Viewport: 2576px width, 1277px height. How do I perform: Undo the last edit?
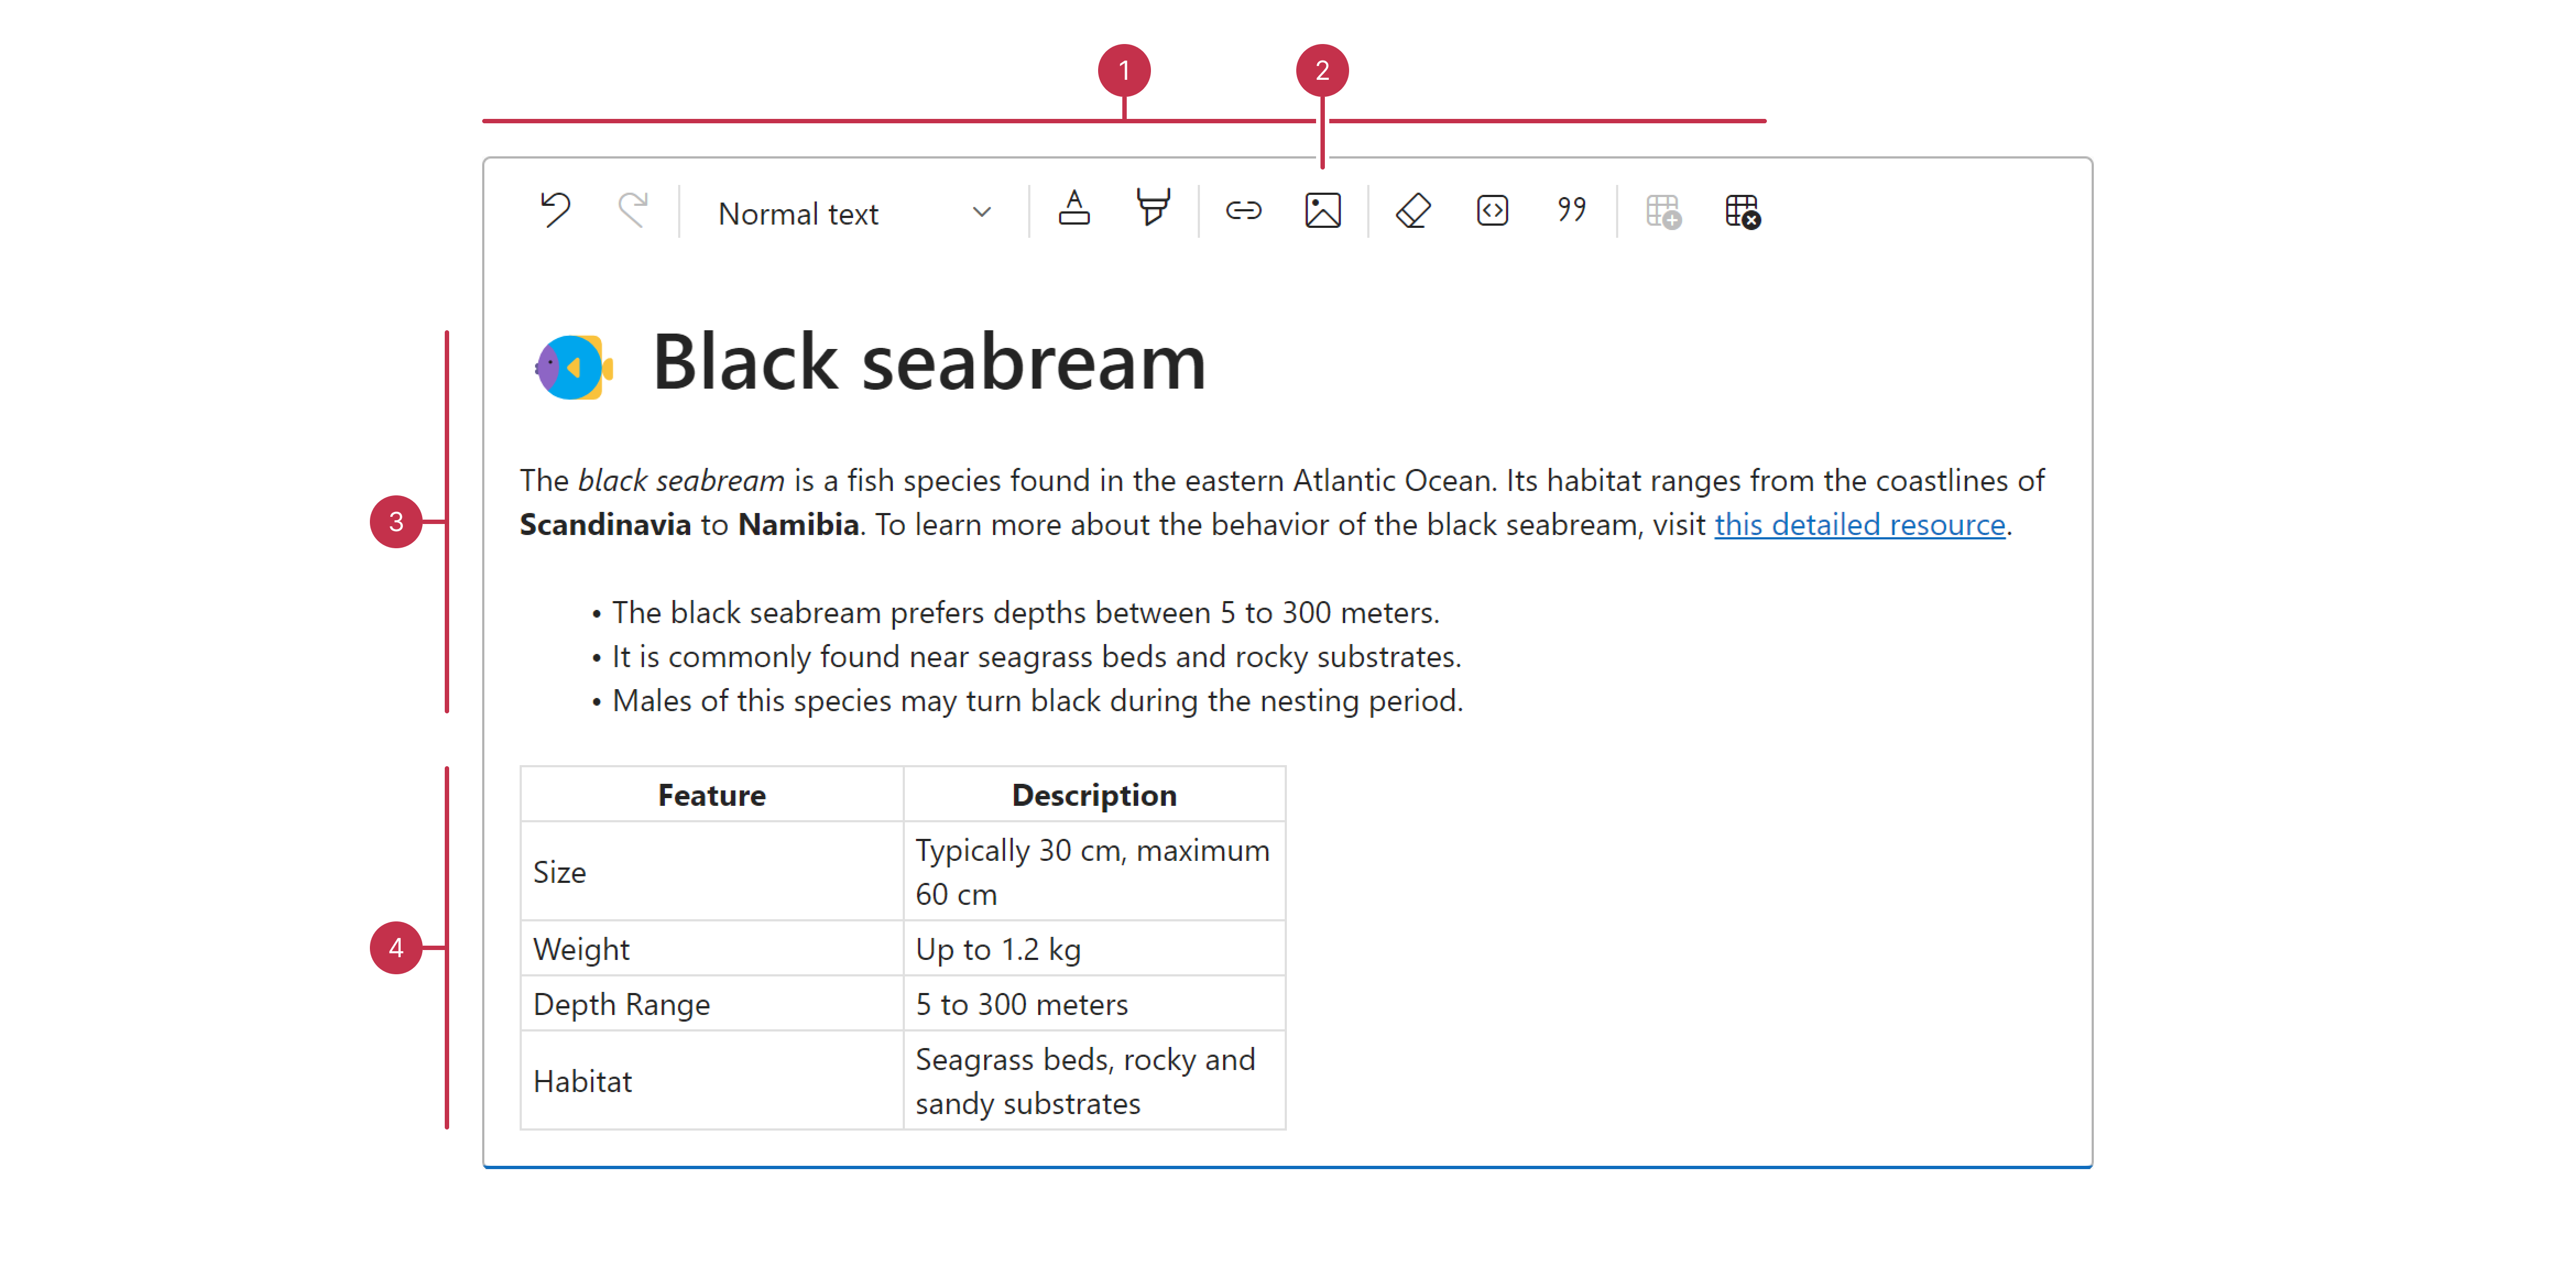[556, 211]
